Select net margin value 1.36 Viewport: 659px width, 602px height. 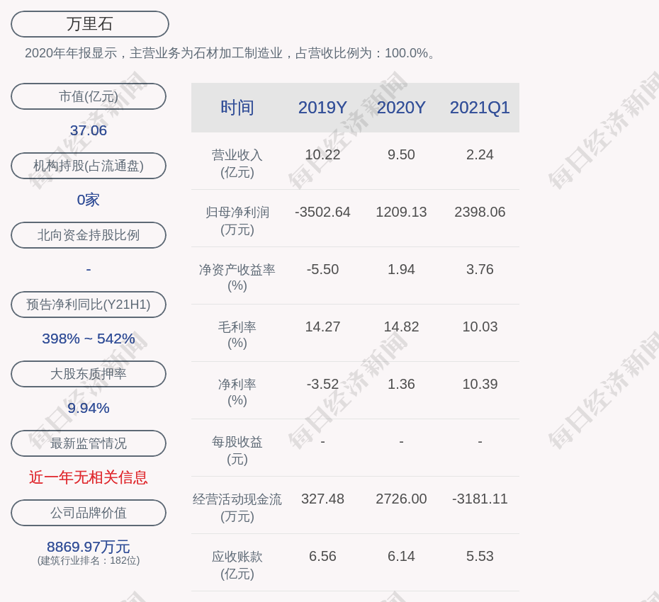pyautogui.click(x=401, y=384)
